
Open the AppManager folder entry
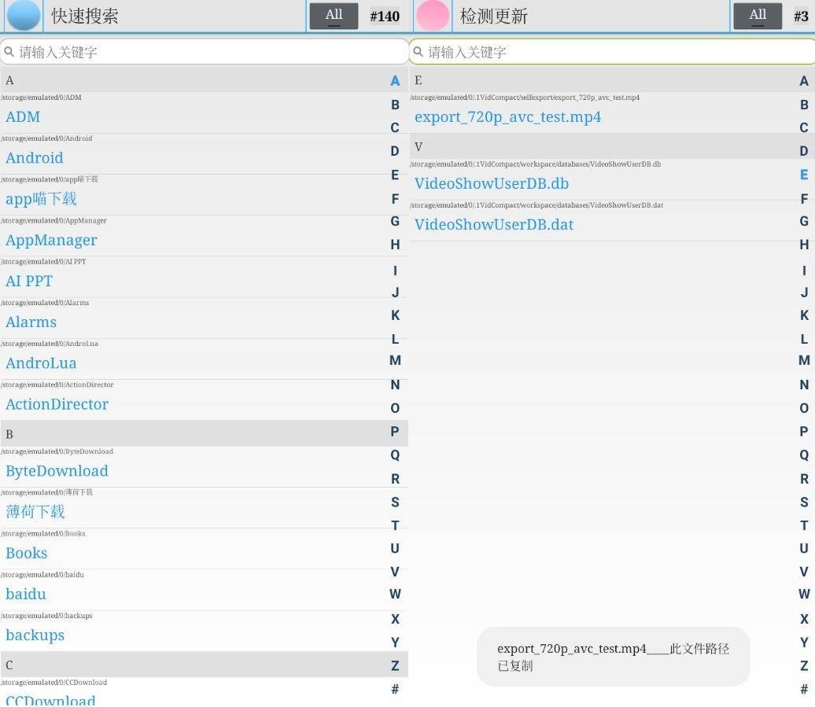pos(51,241)
